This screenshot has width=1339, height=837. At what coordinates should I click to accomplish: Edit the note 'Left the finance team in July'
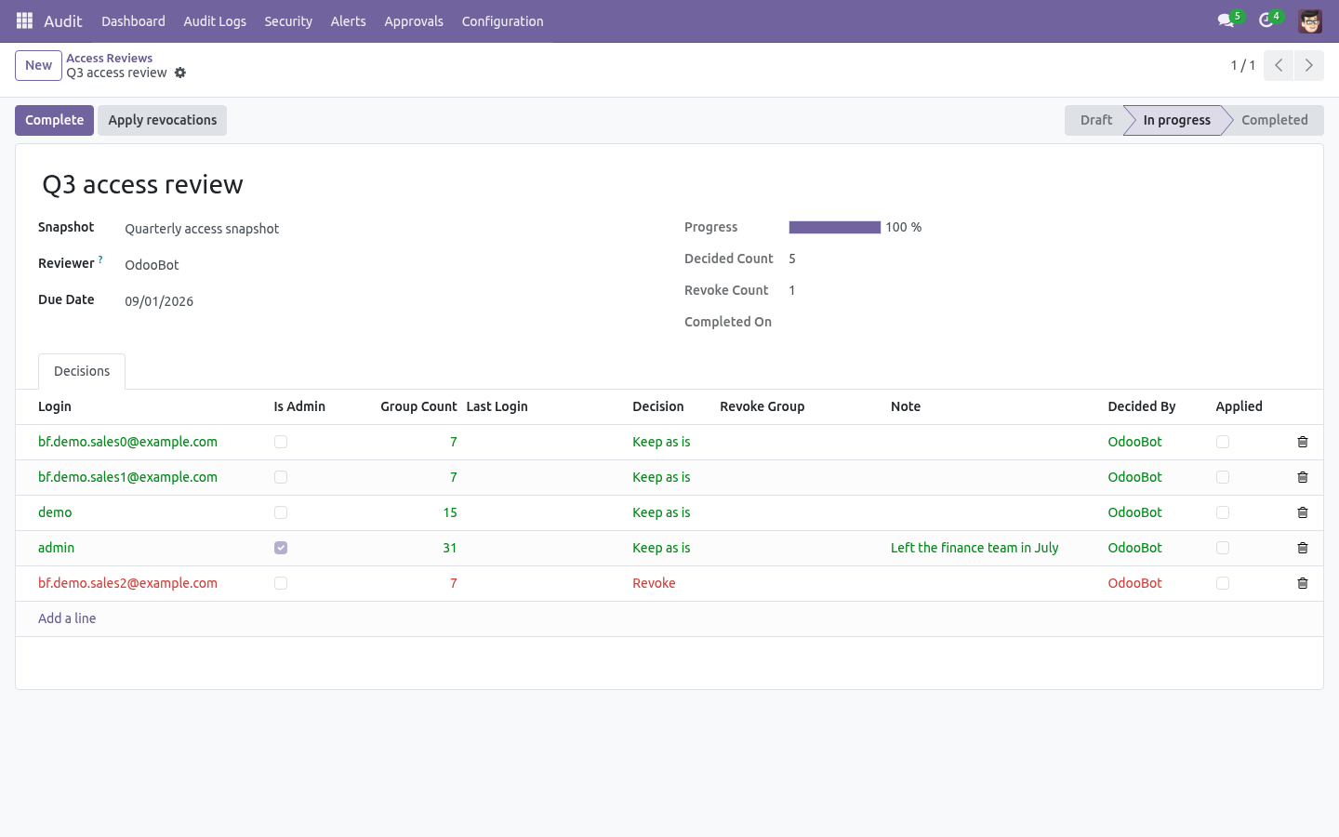coord(974,548)
